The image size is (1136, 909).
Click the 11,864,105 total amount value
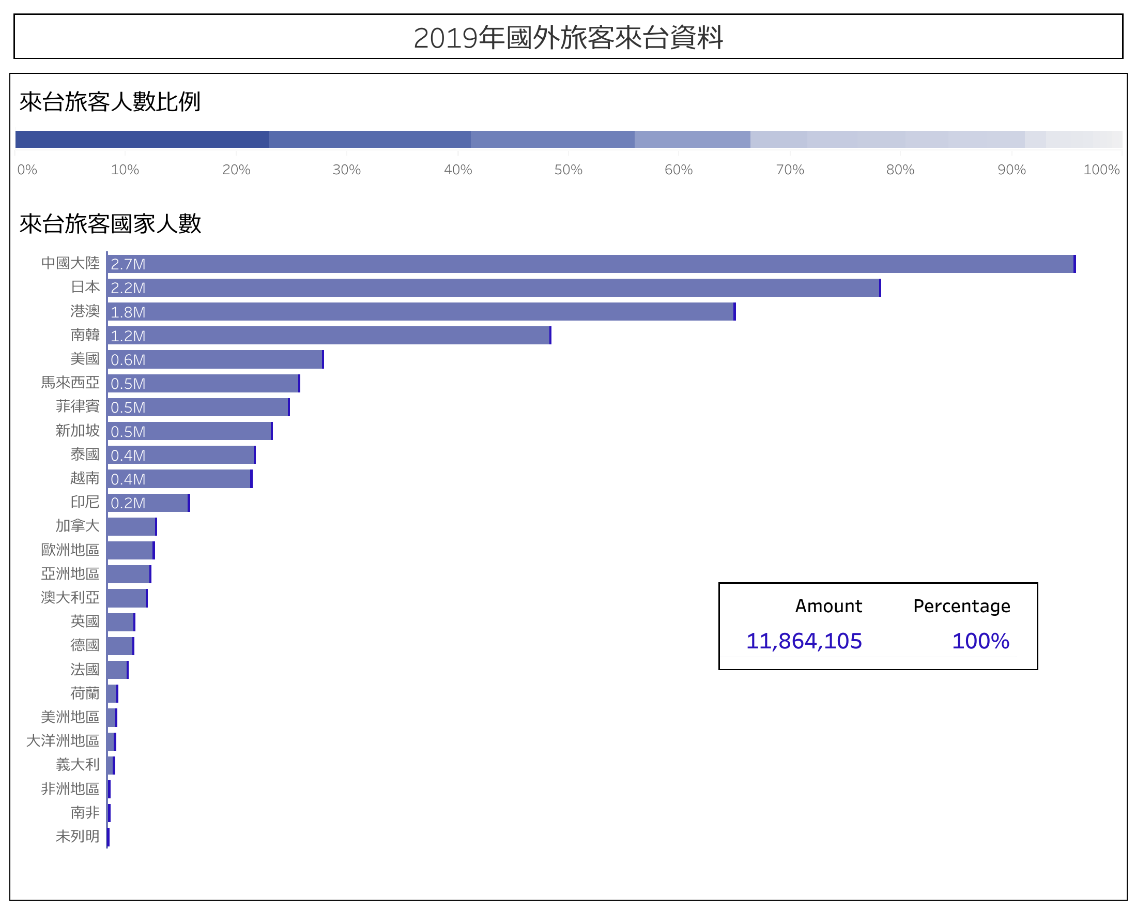[x=804, y=641]
